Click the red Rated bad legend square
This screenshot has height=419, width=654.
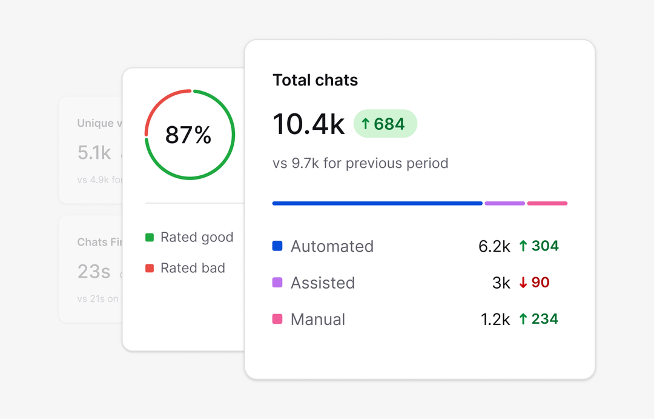[148, 267]
